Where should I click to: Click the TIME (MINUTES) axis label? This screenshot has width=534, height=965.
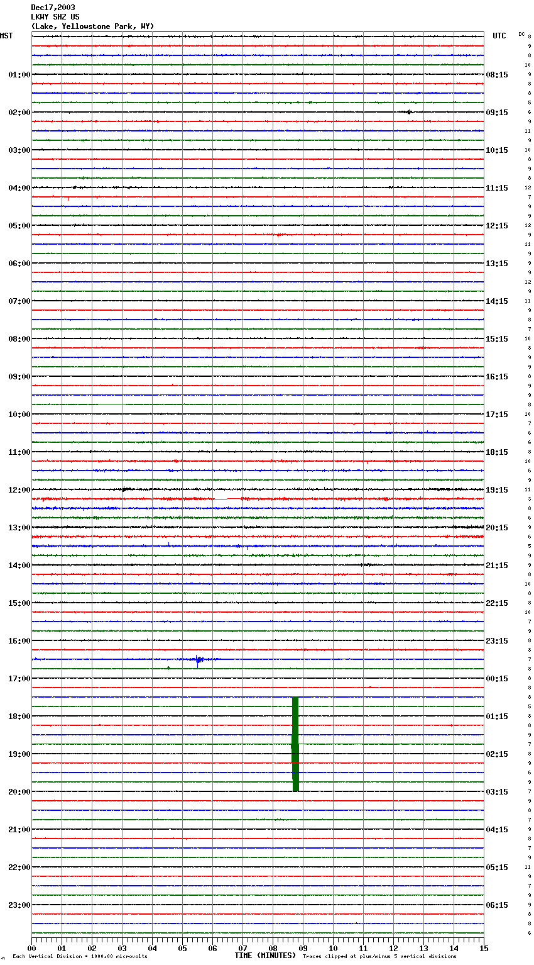265,956
